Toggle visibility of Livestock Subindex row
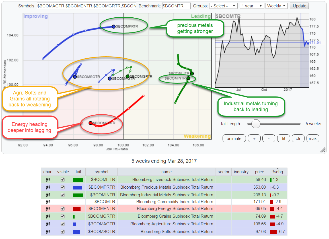 coord(62,180)
